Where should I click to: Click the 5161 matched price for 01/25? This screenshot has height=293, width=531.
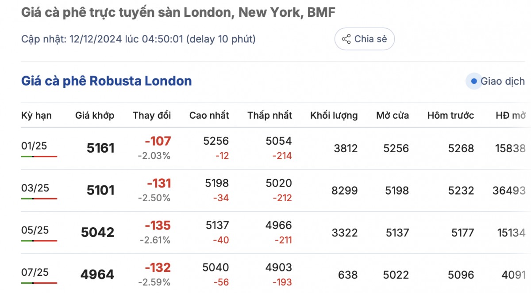point(100,148)
